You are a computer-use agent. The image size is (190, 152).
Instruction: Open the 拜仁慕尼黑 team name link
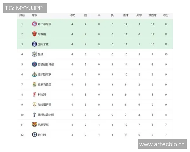pos(45,24)
